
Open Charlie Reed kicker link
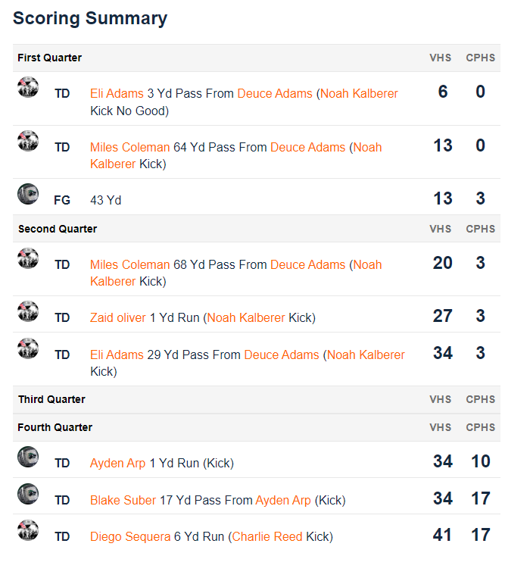point(267,536)
